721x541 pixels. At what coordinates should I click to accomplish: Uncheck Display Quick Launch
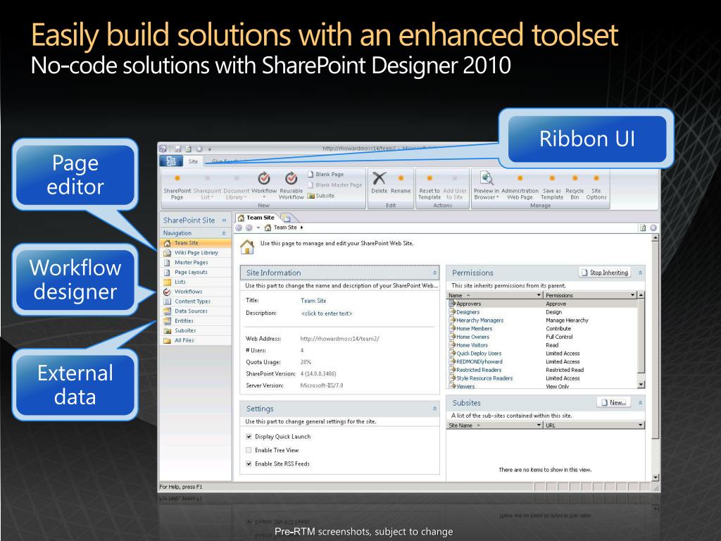tap(249, 437)
